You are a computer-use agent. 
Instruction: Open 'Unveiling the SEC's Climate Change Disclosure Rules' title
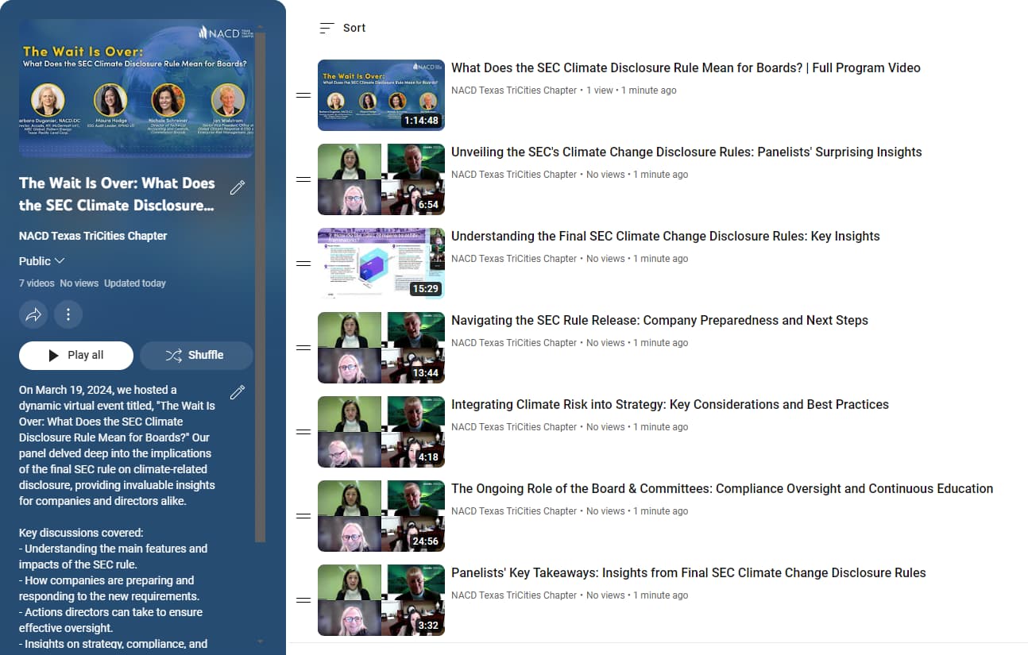[x=686, y=152]
